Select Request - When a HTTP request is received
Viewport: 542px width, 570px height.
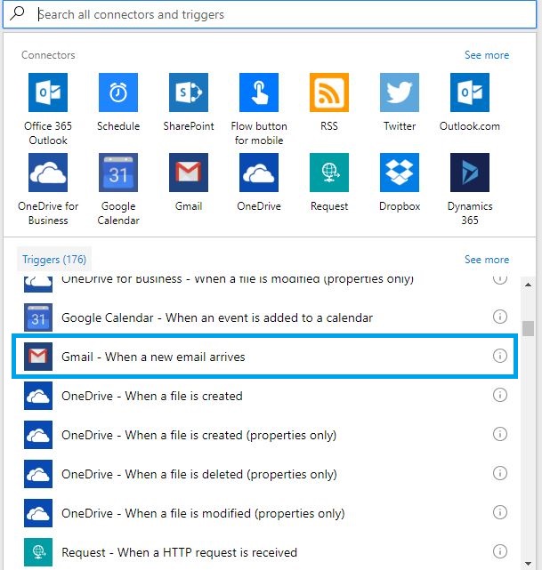(265, 552)
